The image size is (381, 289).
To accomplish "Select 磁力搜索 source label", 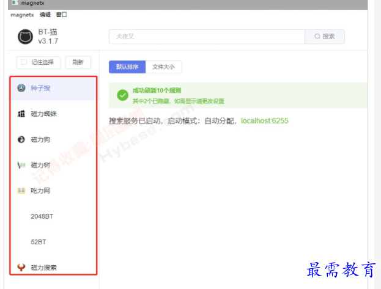I will click(x=44, y=268).
